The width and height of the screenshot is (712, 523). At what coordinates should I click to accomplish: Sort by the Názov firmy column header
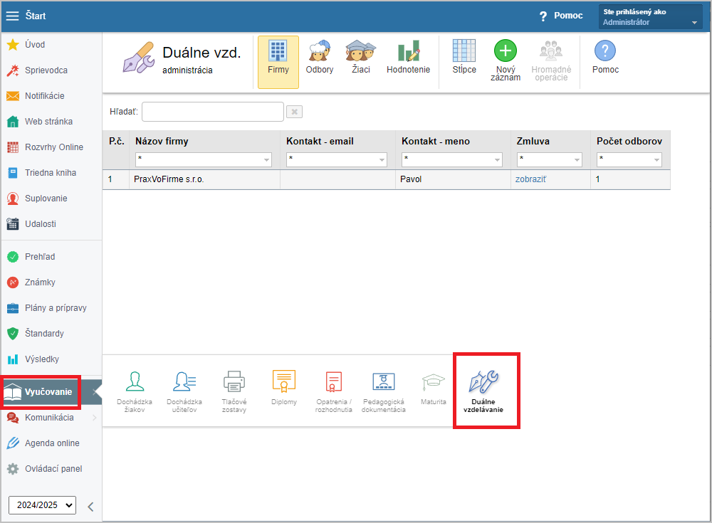[162, 141]
